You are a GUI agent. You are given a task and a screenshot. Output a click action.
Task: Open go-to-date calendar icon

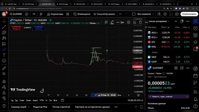(x=62, y=100)
